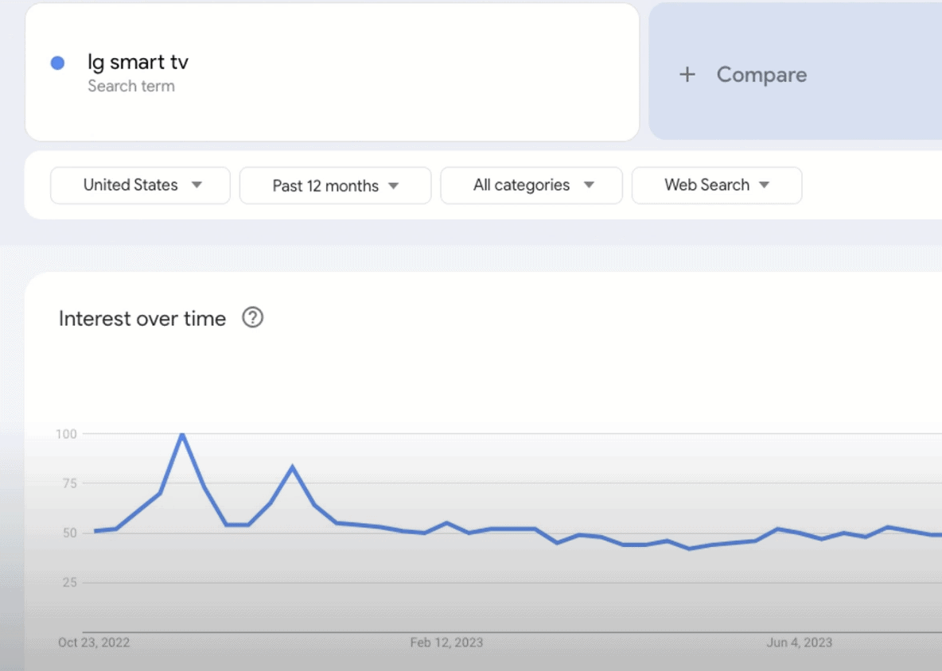Click the lg smart tv search term field
942x671 pixels.
(333, 72)
